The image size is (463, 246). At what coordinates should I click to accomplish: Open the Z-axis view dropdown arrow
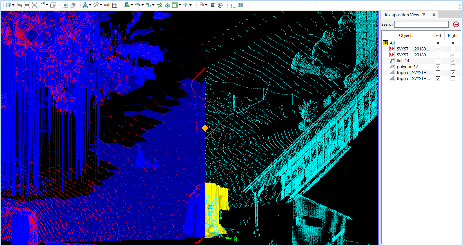(47, 5)
